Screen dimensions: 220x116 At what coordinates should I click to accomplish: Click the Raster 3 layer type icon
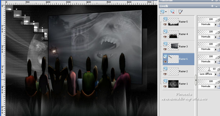(x=165, y=44)
